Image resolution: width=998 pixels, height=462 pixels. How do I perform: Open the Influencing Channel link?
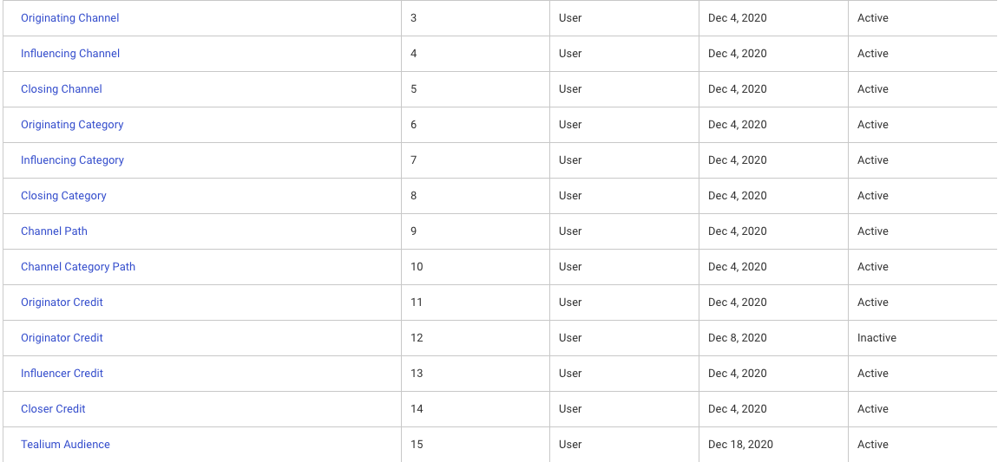tap(70, 54)
